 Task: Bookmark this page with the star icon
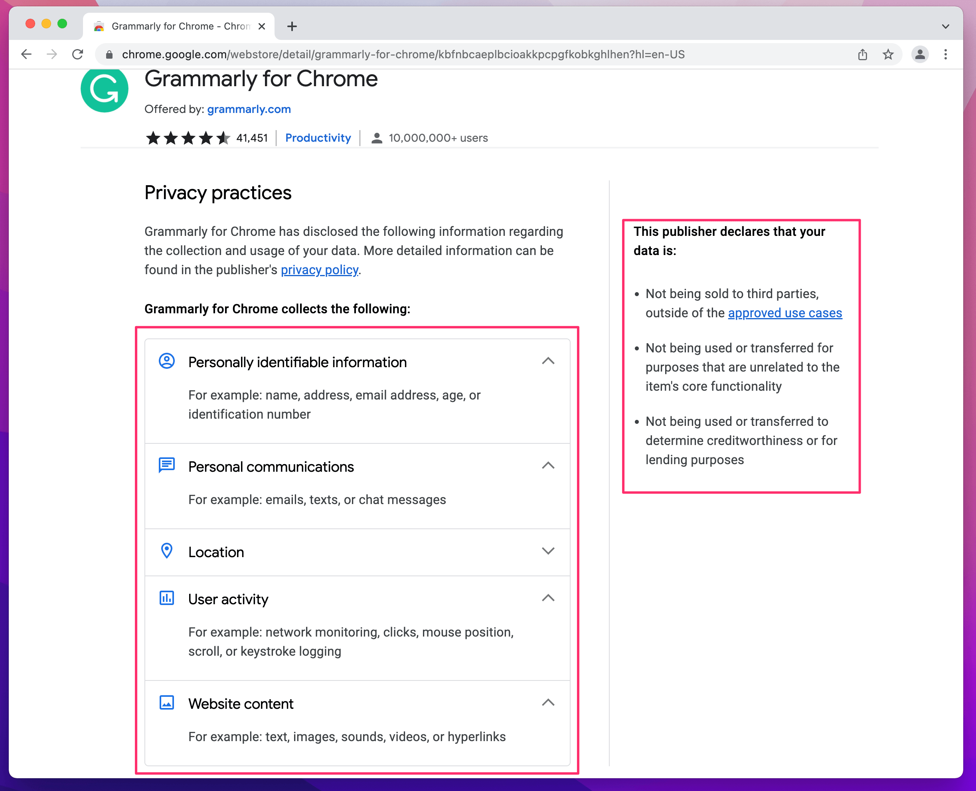(x=888, y=54)
